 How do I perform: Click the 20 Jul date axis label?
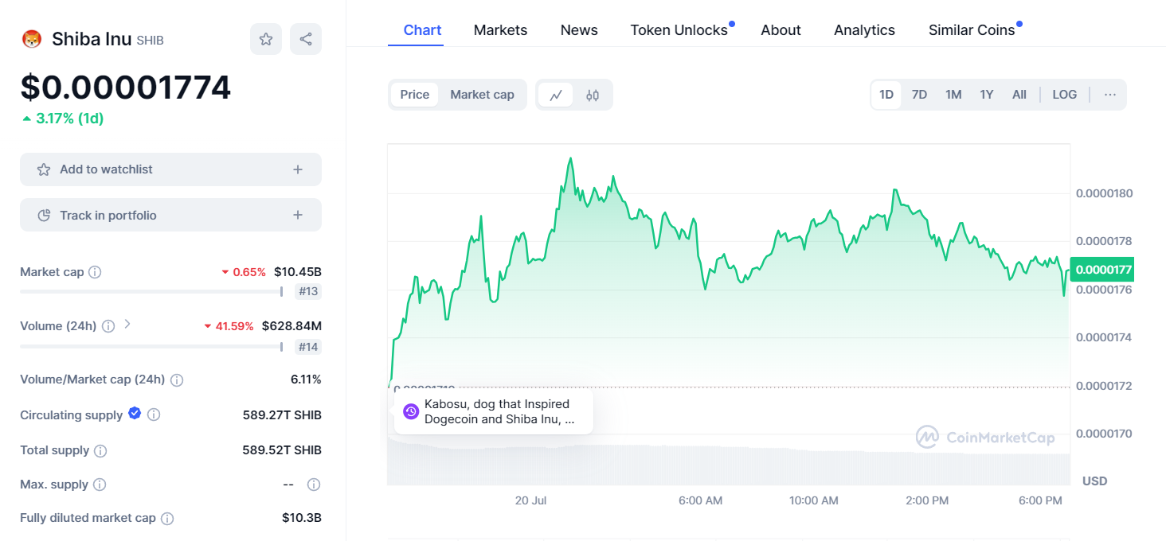pos(530,500)
